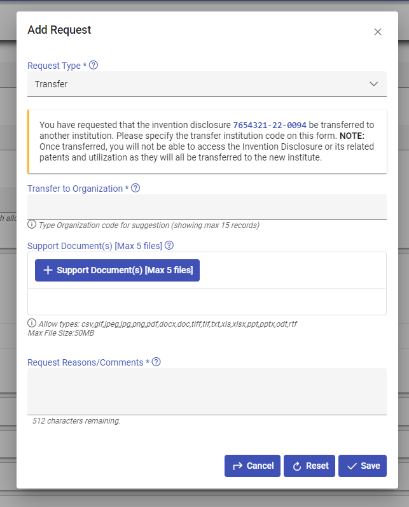Reset the request form
Image resolution: width=409 pixels, height=507 pixels.
pyautogui.click(x=310, y=466)
